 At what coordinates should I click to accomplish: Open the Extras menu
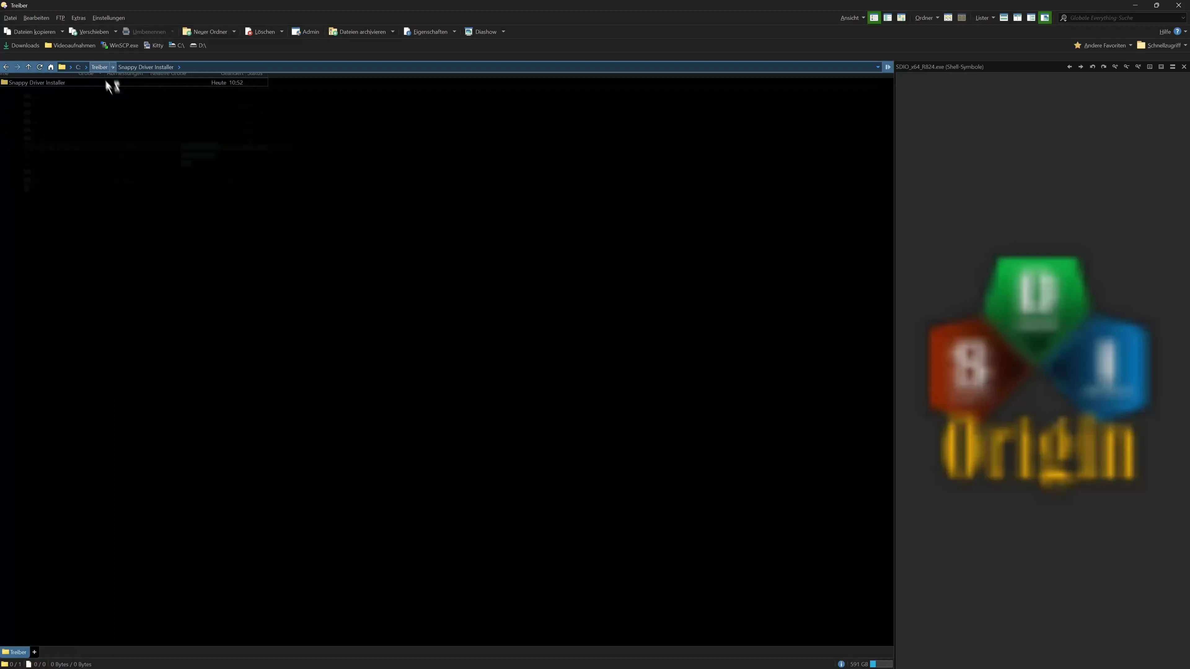click(78, 18)
